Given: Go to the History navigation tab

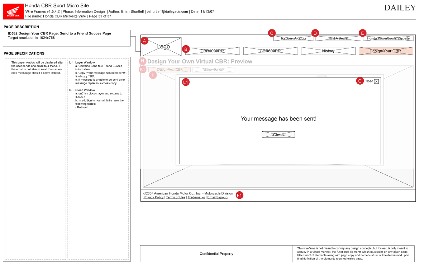Looking at the screenshot, I should pyautogui.click(x=328, y=51).
